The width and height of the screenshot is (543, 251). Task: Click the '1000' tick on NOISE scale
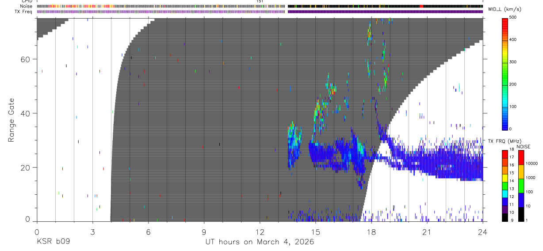pos(531,178)
